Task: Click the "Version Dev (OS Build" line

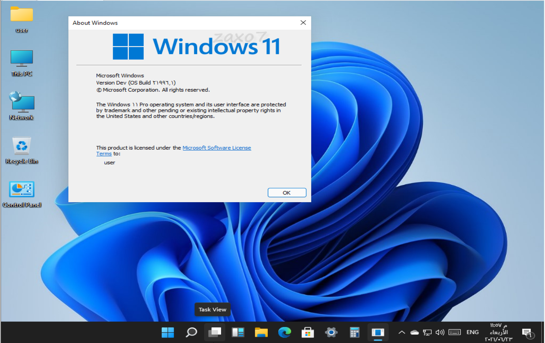Action: coord(136,83)
